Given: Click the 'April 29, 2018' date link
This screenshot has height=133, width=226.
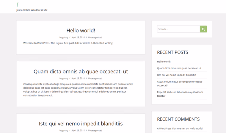Looking at the screenshot, I should 78,37.
